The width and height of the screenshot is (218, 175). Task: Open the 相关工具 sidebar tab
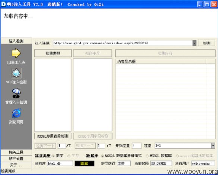tap(16, 152)
